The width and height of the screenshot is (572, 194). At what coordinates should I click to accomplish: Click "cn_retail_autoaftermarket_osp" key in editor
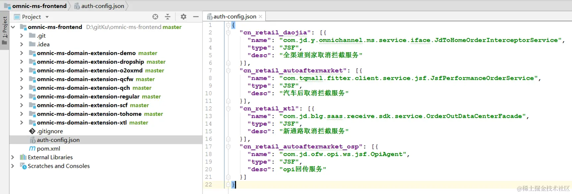click(301, 147)
